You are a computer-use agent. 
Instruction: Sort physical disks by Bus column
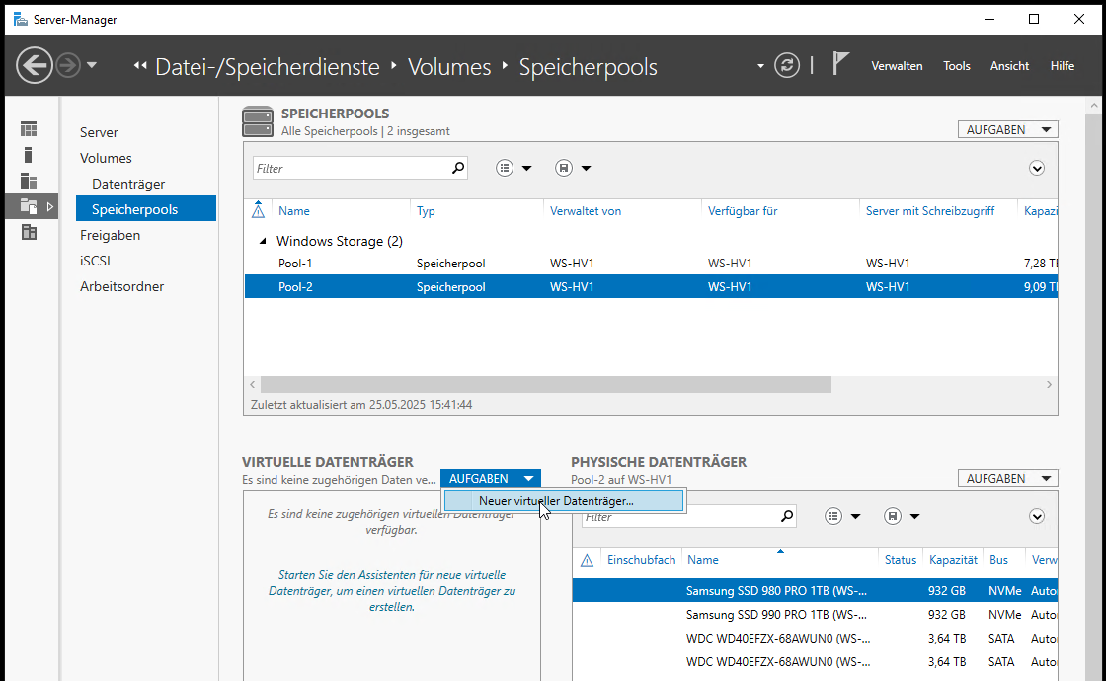pos(998,559)
